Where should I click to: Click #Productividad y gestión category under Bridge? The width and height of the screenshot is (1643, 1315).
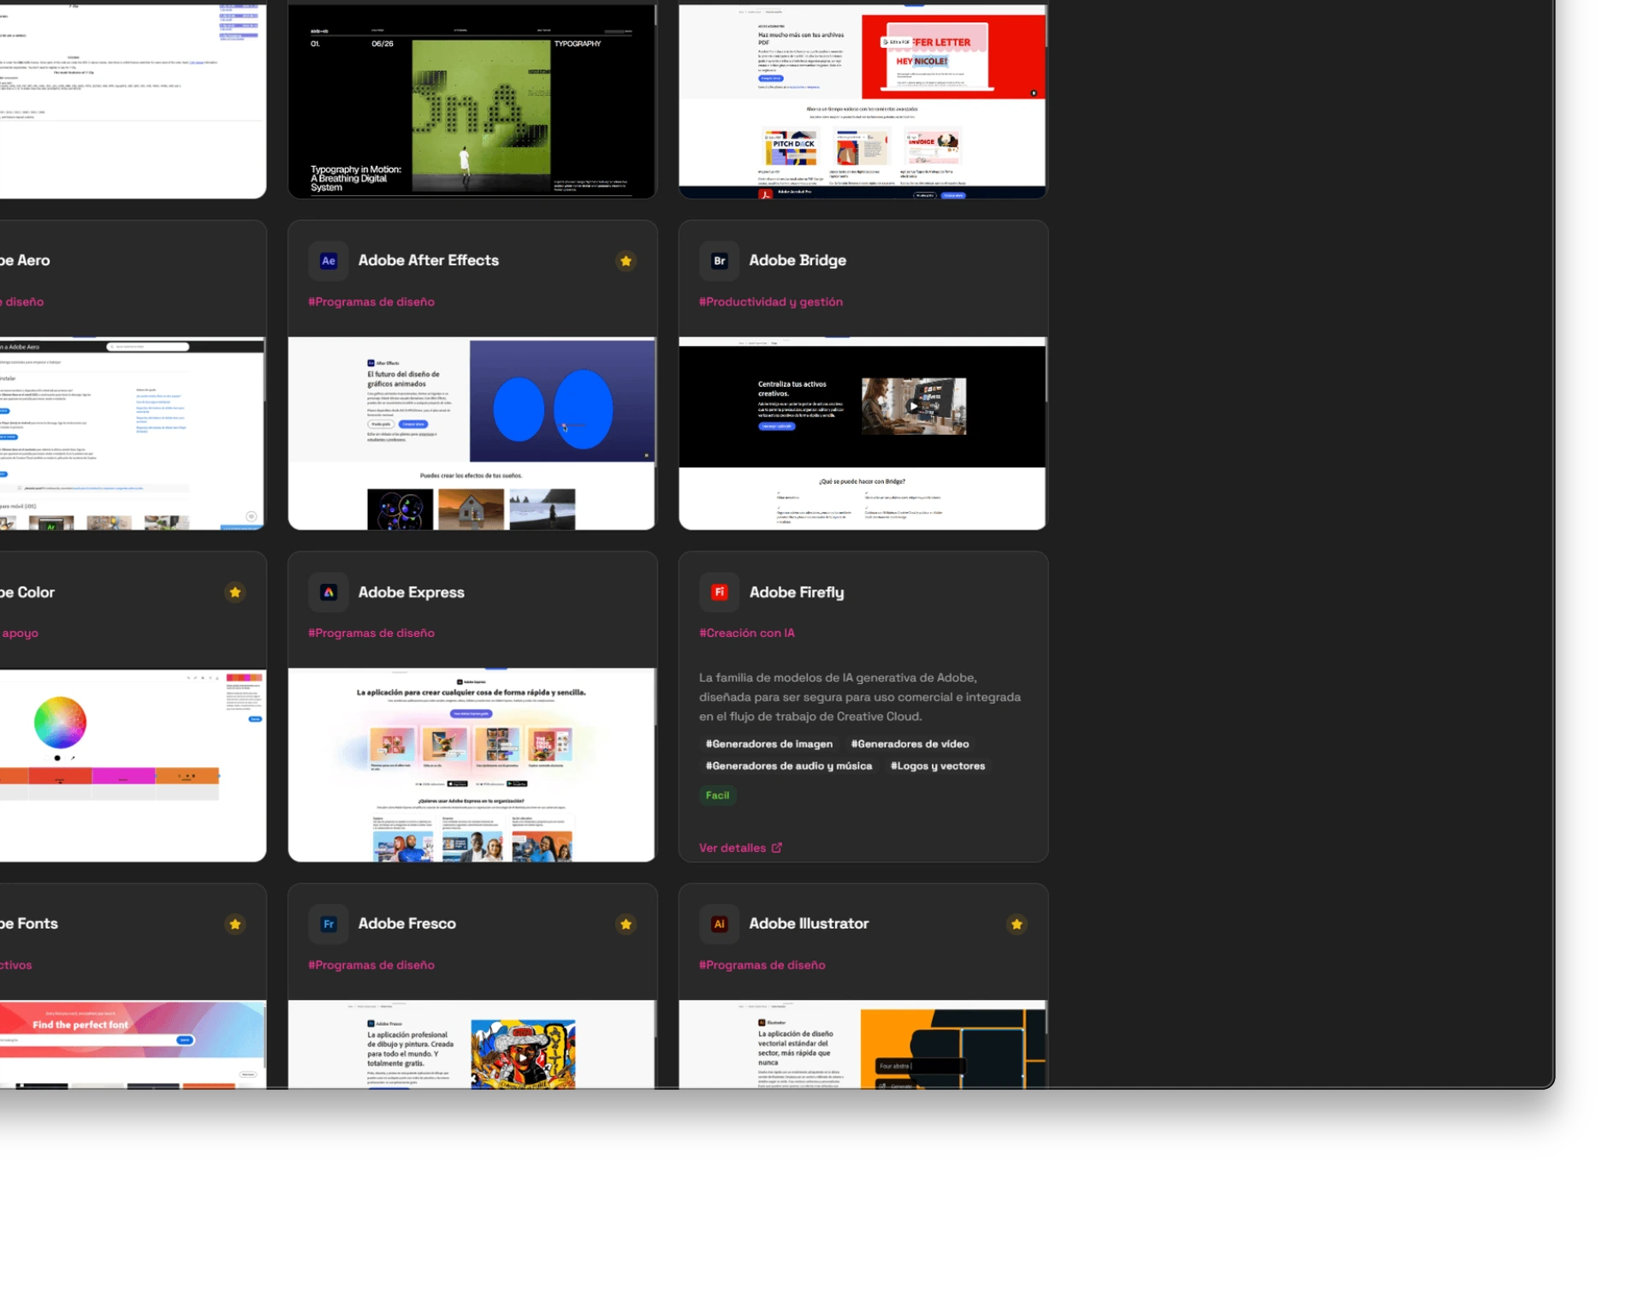770,302
